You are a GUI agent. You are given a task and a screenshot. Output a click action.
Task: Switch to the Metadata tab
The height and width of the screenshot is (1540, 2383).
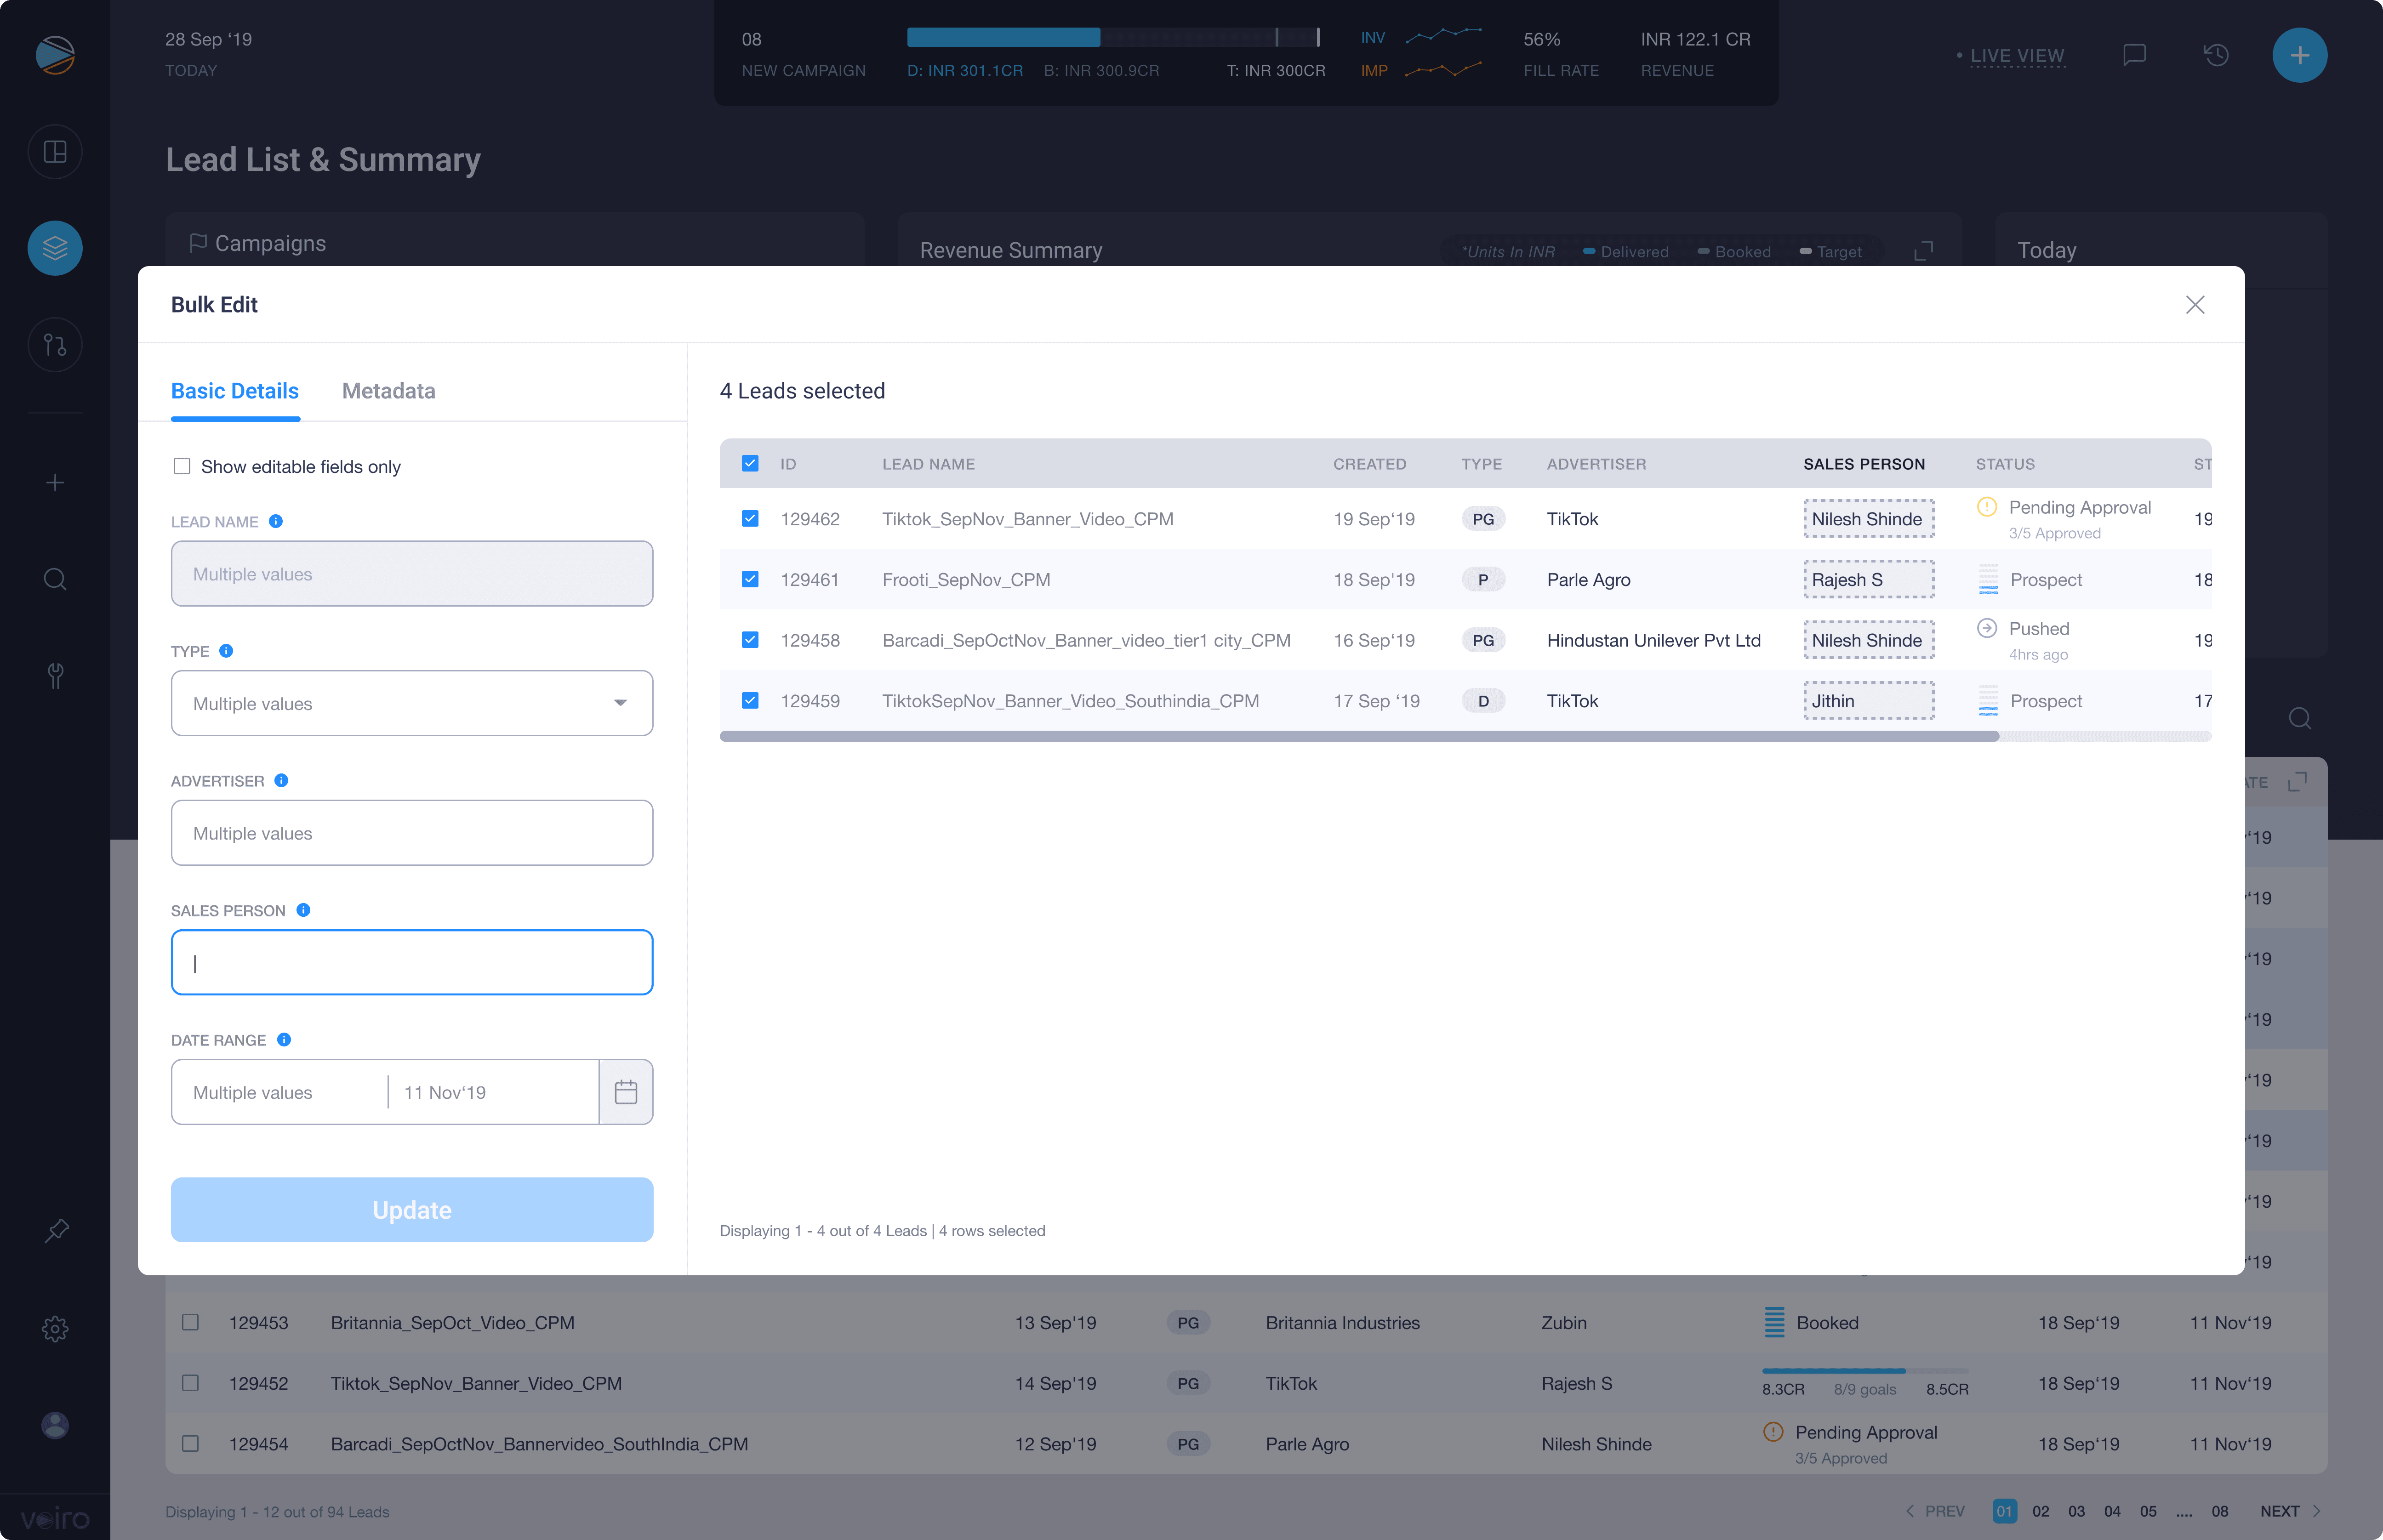tap(388, 391)
